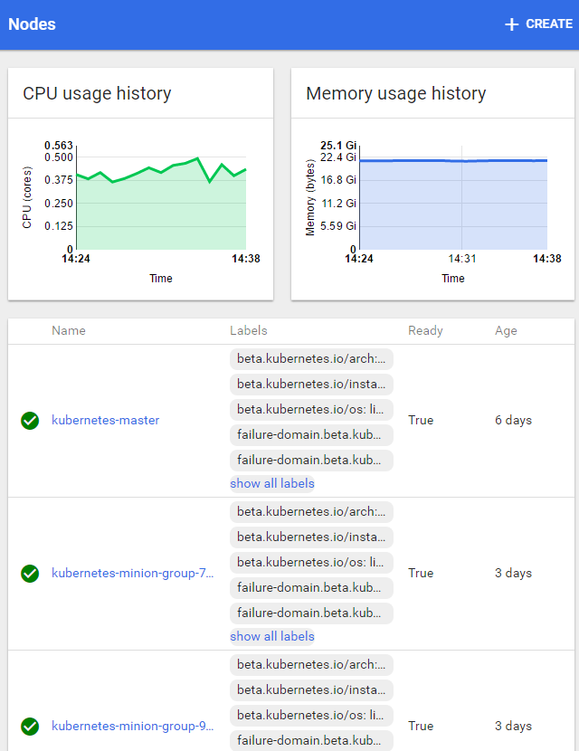The width and height of the screenshot is (579, 751).
Task: Select the first arch label chip of kubernetes-master
Action: [311, 359]
